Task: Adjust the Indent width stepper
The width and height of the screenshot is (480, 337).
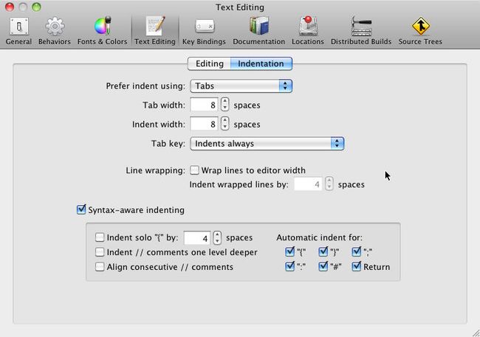Action: (225, 124)
